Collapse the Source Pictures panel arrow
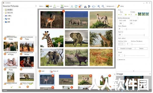153x93 pixels. [36, 6]
